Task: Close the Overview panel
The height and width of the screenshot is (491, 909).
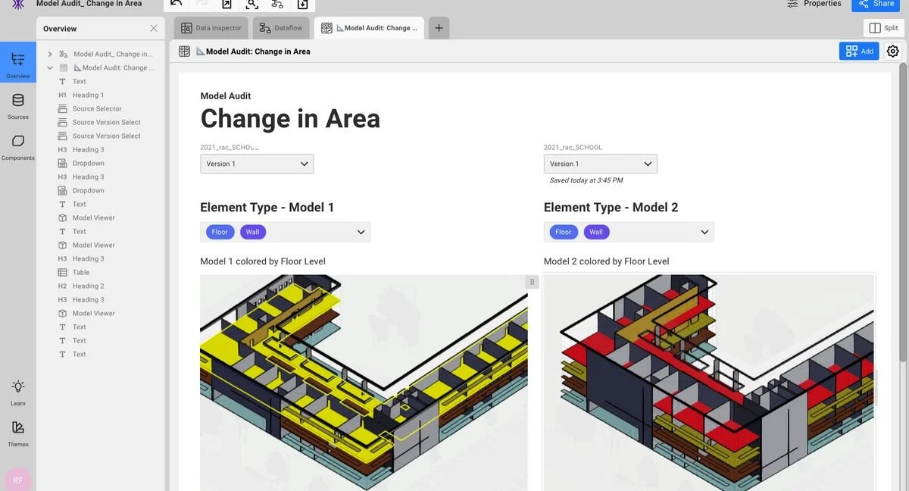Action: (x=154, y=28)
